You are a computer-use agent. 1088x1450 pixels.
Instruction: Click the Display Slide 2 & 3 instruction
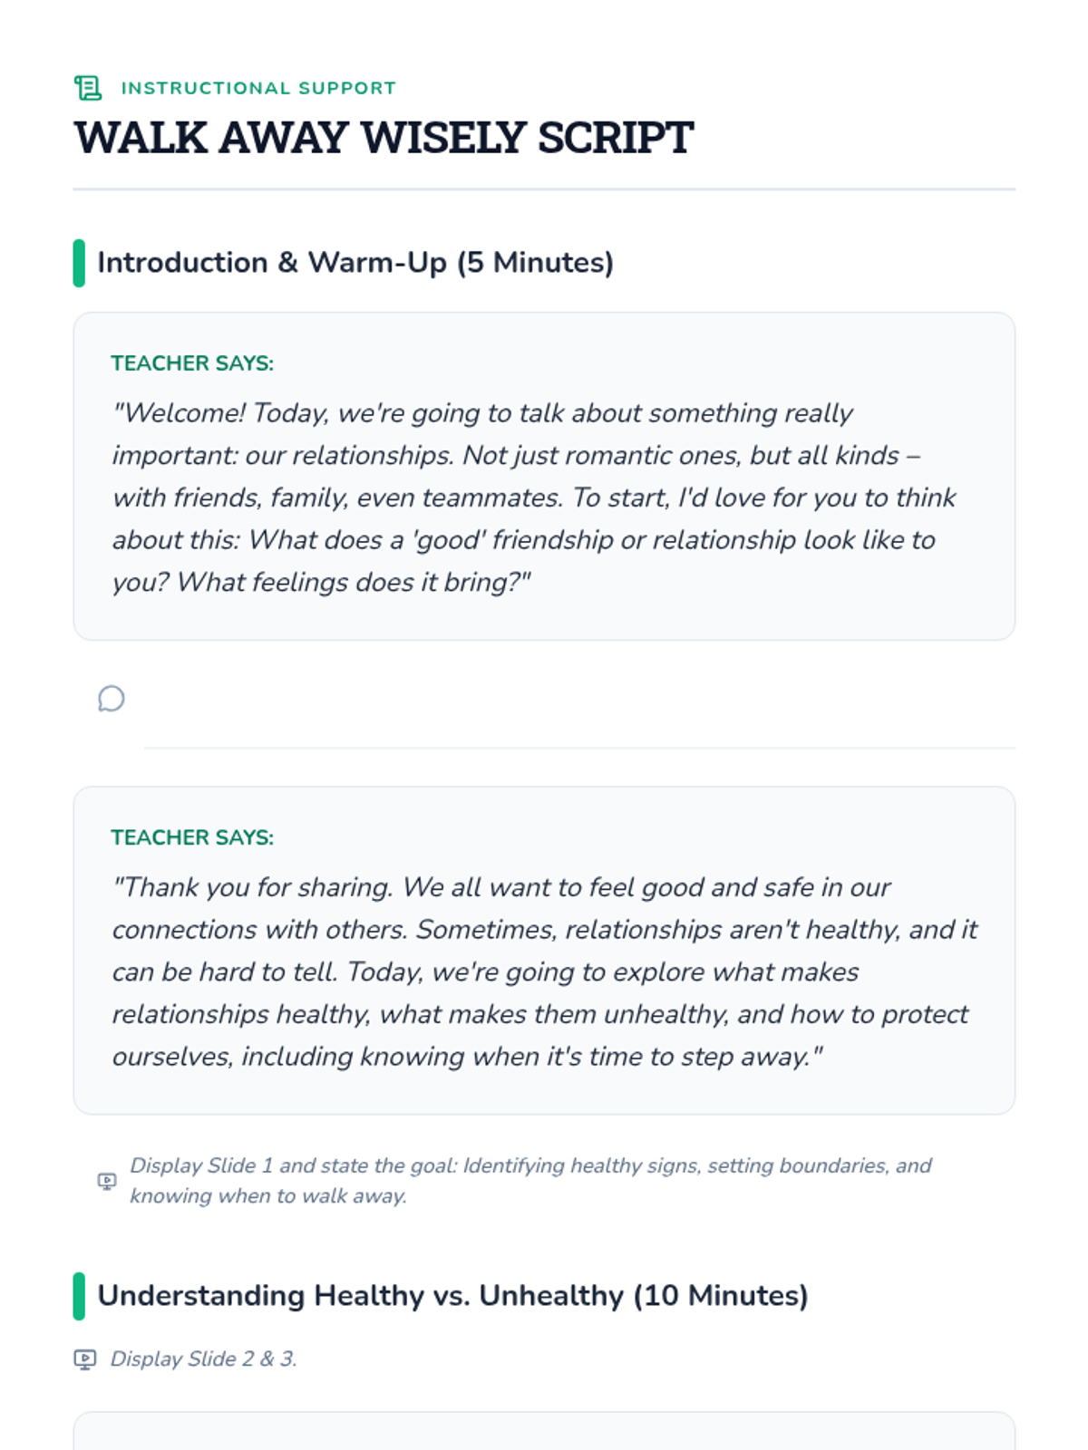[x=204, y=1359]
